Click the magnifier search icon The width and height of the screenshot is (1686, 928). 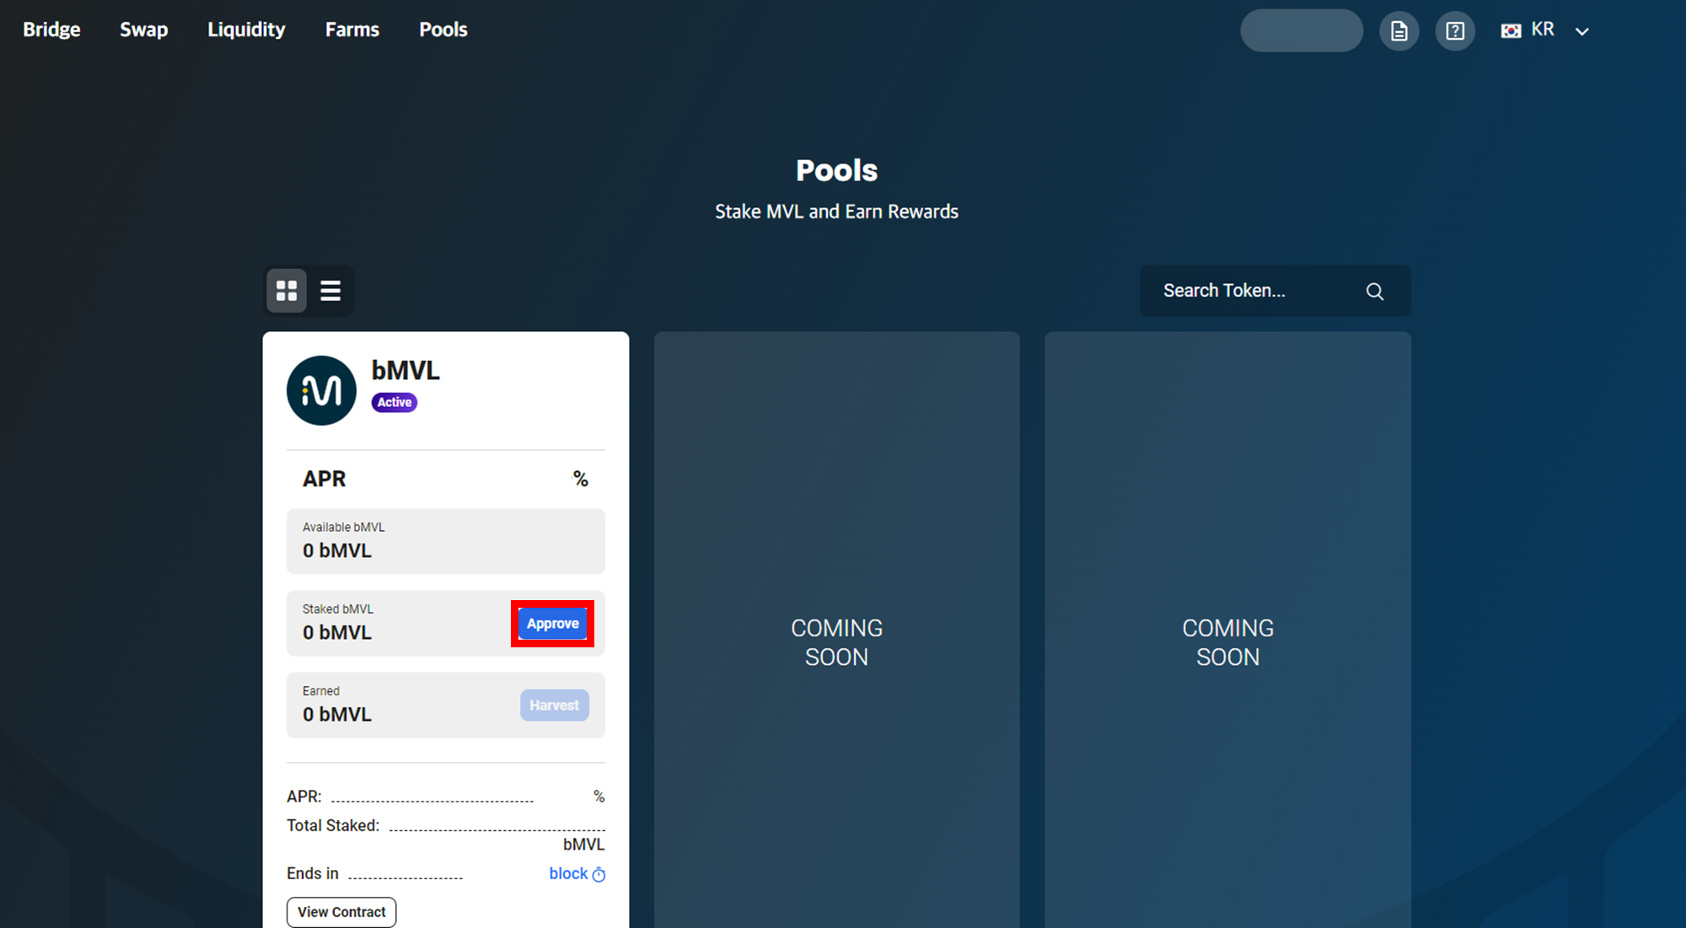(x=1375, y=292)
